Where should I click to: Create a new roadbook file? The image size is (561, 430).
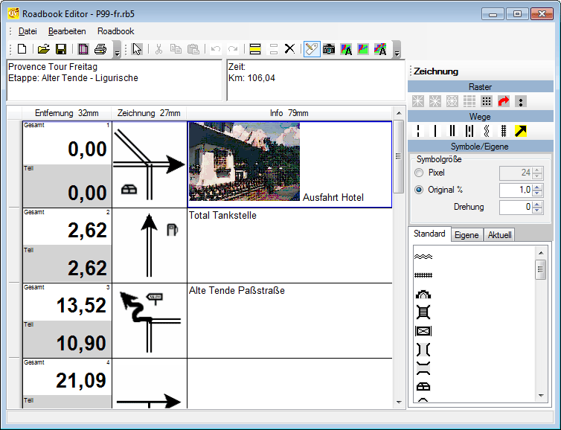(22, 49)
